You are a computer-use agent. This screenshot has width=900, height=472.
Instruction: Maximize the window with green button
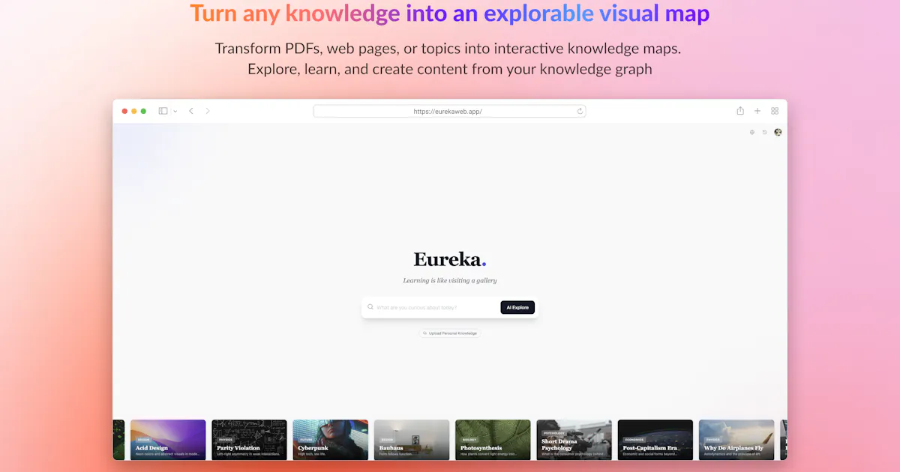(143, 111)
